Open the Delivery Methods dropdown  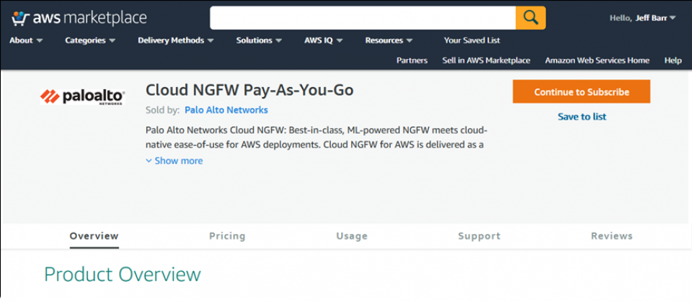point(176,40)
